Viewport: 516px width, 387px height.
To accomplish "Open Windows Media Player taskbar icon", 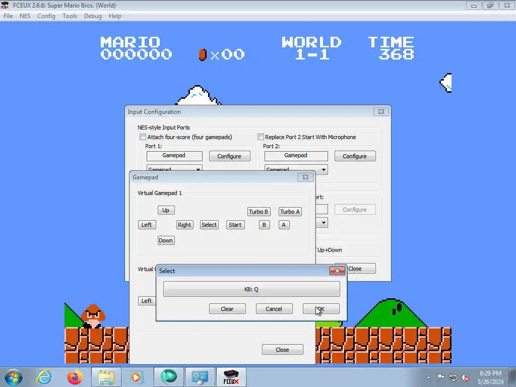I will pyautogui.click(x=136, y=377).
